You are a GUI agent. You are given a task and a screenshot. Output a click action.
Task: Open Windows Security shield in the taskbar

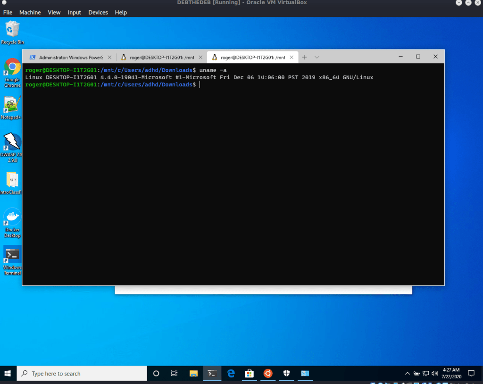coord(286,373)
